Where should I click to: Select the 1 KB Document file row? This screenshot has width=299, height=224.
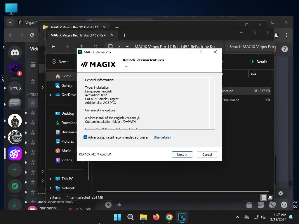tap(246, 100)
